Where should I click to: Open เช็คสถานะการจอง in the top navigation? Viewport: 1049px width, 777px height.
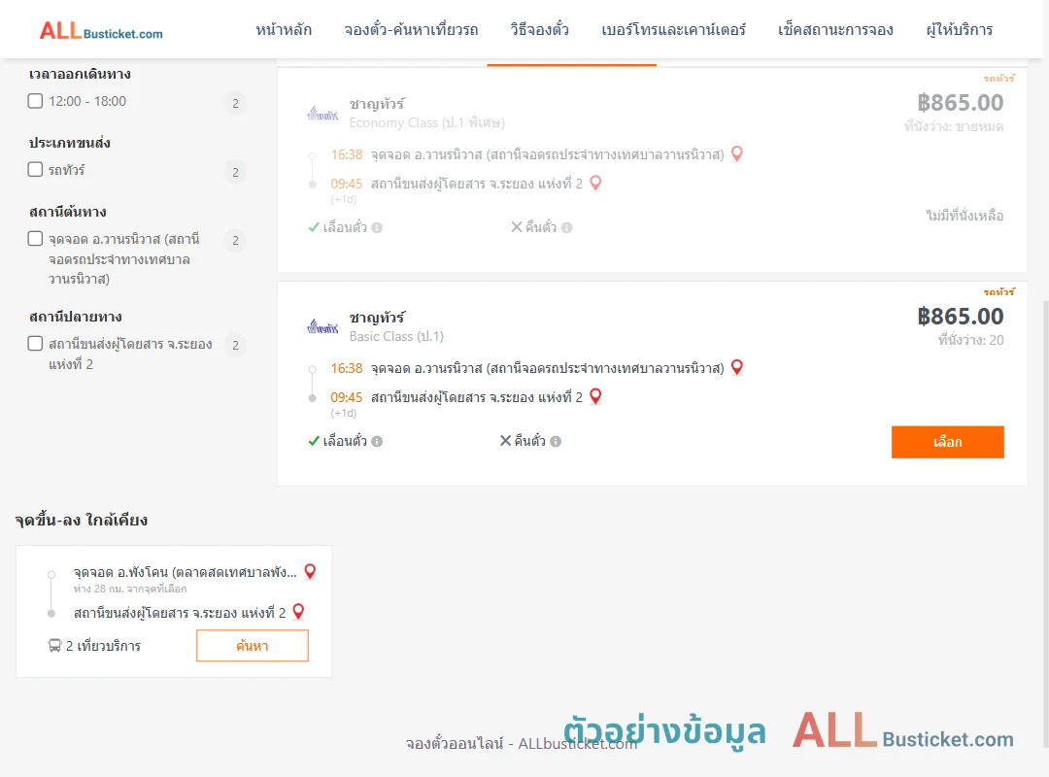pyautogui.click(x=835, y=30)
